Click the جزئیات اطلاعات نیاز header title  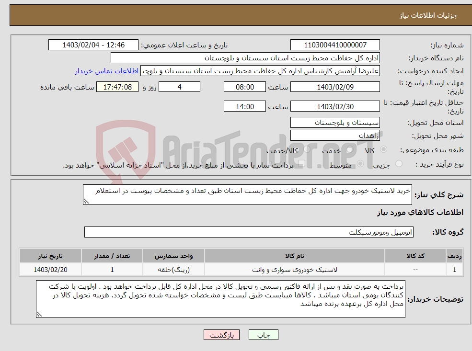[x=428, y=15]
